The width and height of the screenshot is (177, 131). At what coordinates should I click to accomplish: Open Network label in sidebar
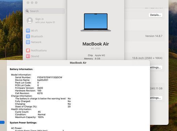(36, 42)
